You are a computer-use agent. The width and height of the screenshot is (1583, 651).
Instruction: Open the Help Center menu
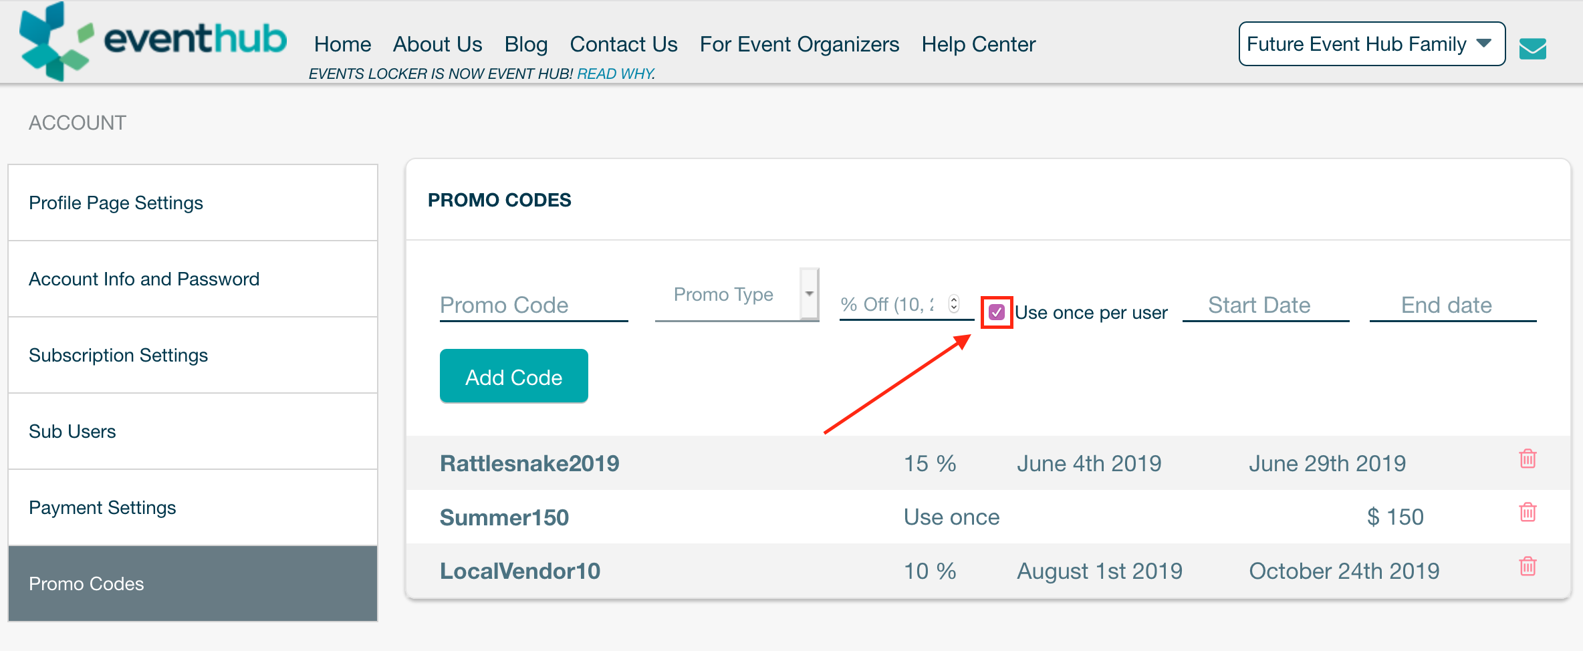point(977,43)
